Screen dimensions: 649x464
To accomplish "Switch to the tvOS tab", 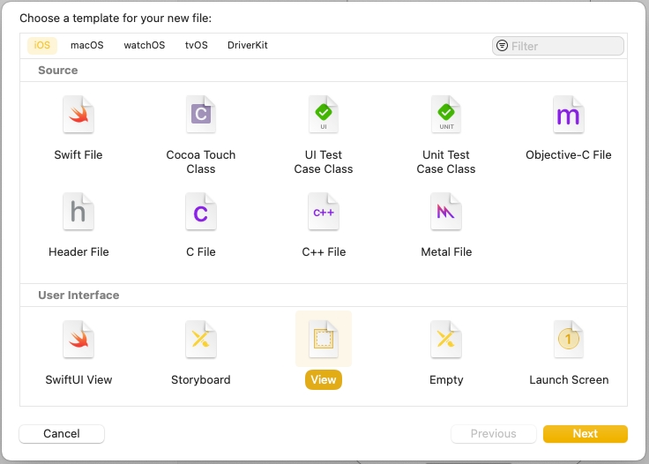I will 196,46.
